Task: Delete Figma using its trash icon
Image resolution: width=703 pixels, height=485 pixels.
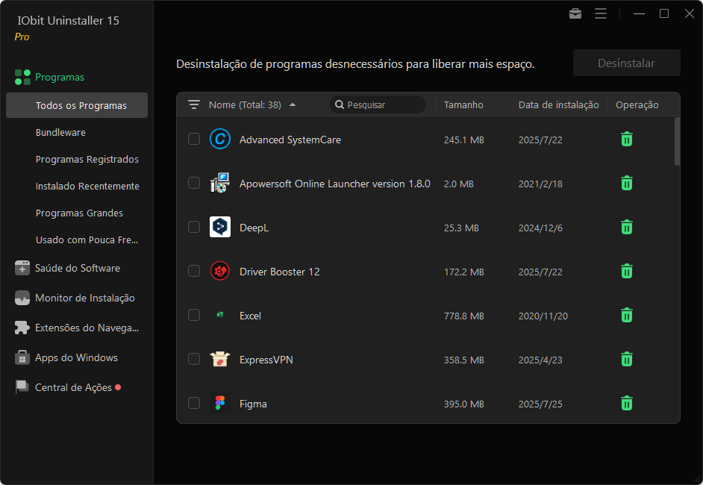Action: (x=627, y=404)
